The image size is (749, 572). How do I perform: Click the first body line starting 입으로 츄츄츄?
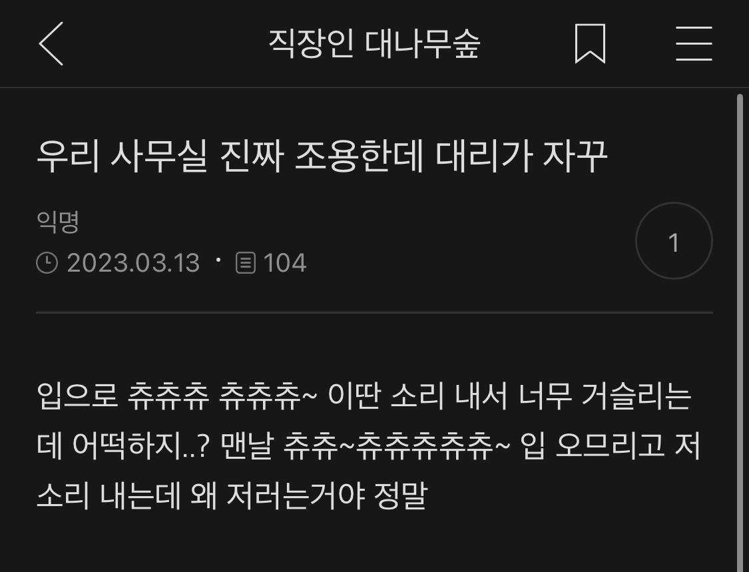364,396
